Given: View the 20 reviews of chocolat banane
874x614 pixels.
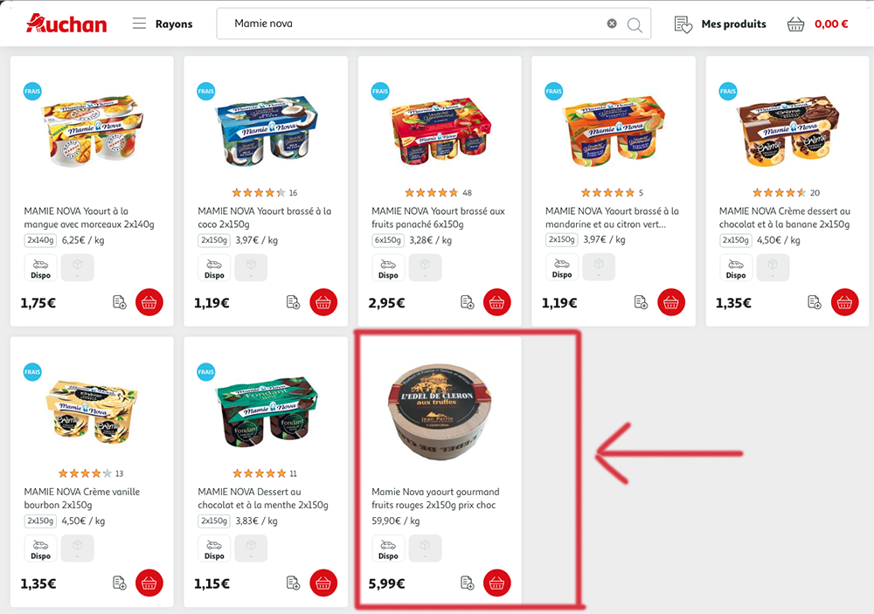Looking at the screenshot, I should (786, 193).
